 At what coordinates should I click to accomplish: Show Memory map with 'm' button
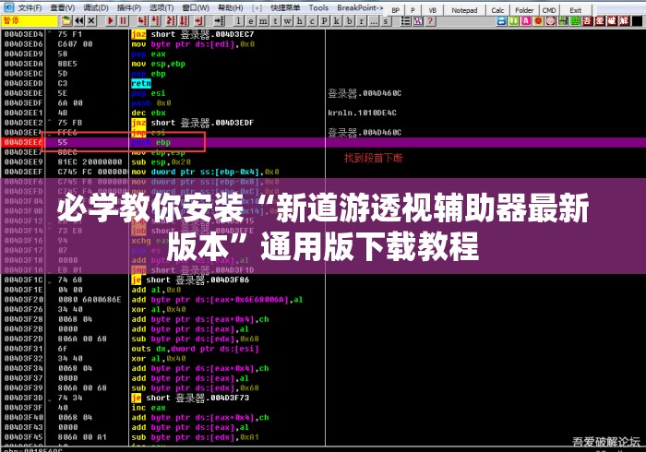coord(263,21)
